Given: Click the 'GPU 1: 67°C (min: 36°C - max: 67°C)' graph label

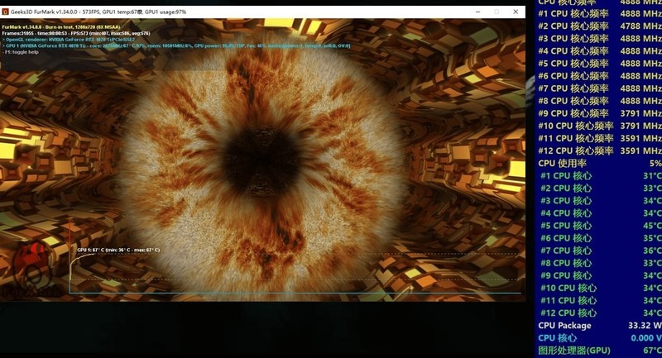Looking at the screenshot, I should click(118, 250).
